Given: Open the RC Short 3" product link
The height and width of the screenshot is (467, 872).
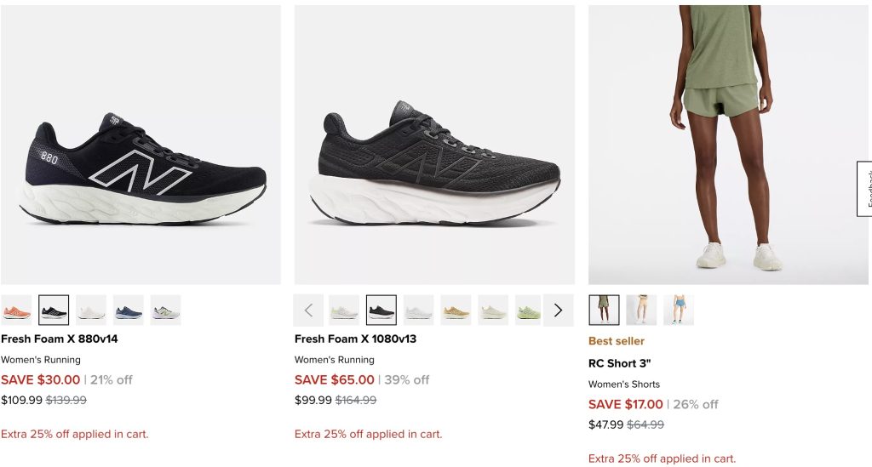Looking at the screenshot, I should tap(619, 363).
